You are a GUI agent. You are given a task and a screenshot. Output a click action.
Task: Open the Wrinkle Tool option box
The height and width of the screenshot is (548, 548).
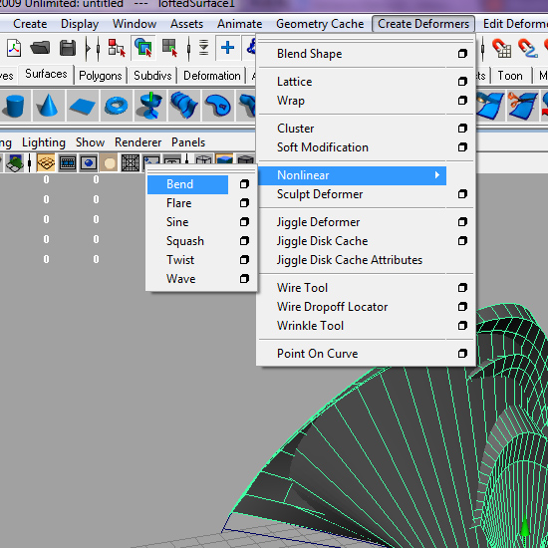tap(462, 326)
